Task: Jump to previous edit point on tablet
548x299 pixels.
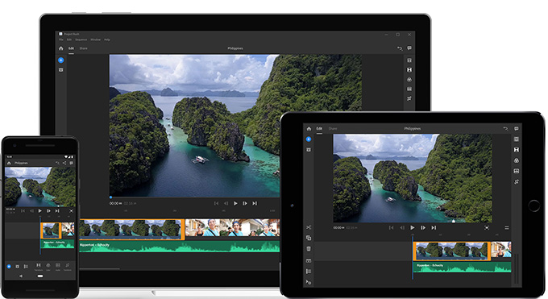Action: click(x=391, y=227)
